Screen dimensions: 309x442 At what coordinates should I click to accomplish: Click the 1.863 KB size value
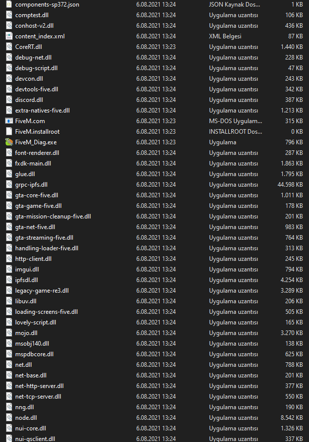tap(292, 163)
